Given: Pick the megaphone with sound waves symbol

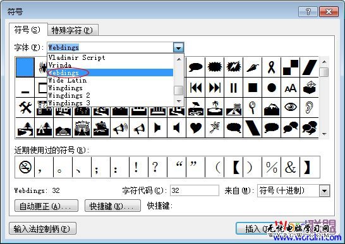Looking at the screenshot, I should click(120, 128).
